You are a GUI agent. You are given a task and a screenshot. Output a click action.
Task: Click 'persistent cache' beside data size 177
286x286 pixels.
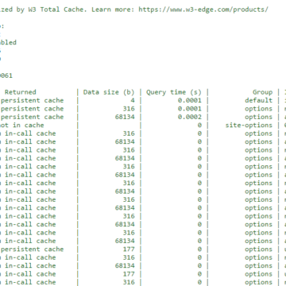[33, 249]
